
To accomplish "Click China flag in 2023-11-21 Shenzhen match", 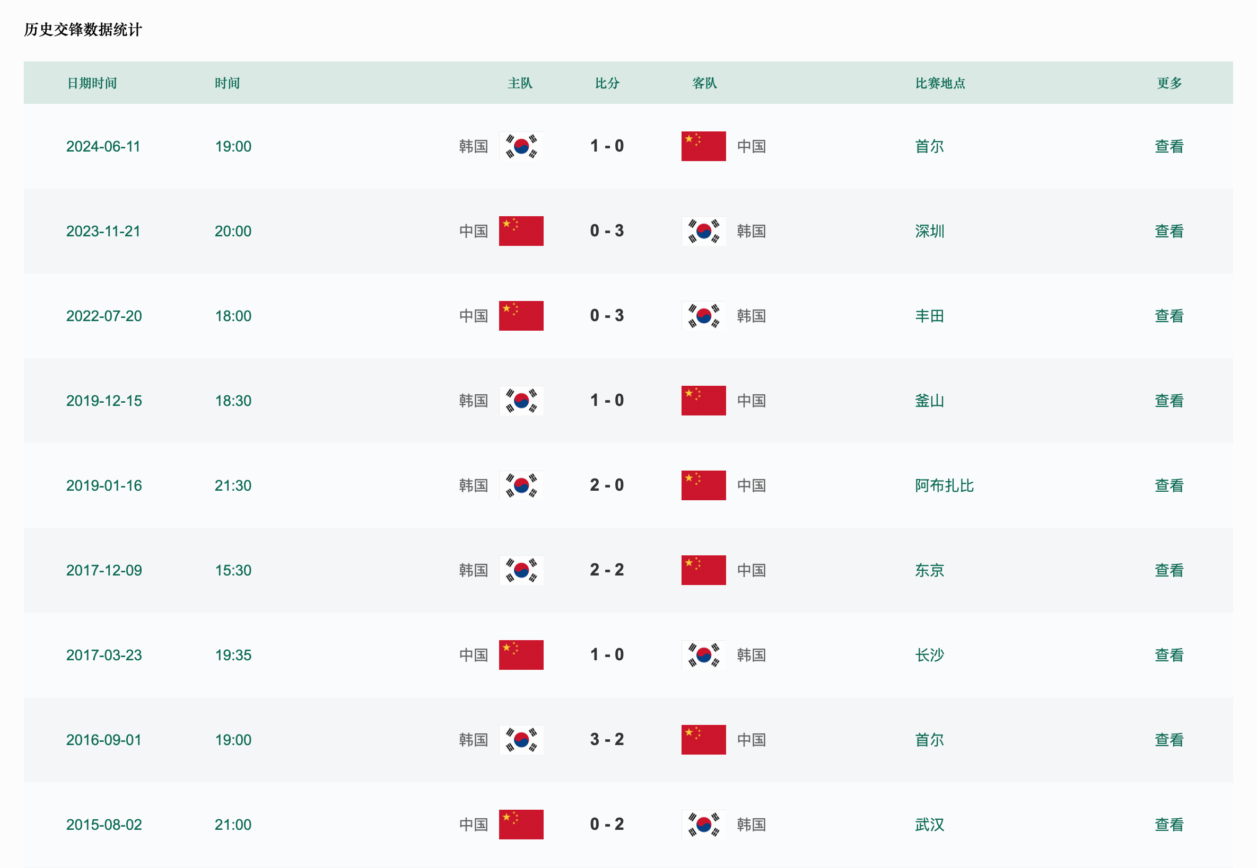I will point(521,231).
